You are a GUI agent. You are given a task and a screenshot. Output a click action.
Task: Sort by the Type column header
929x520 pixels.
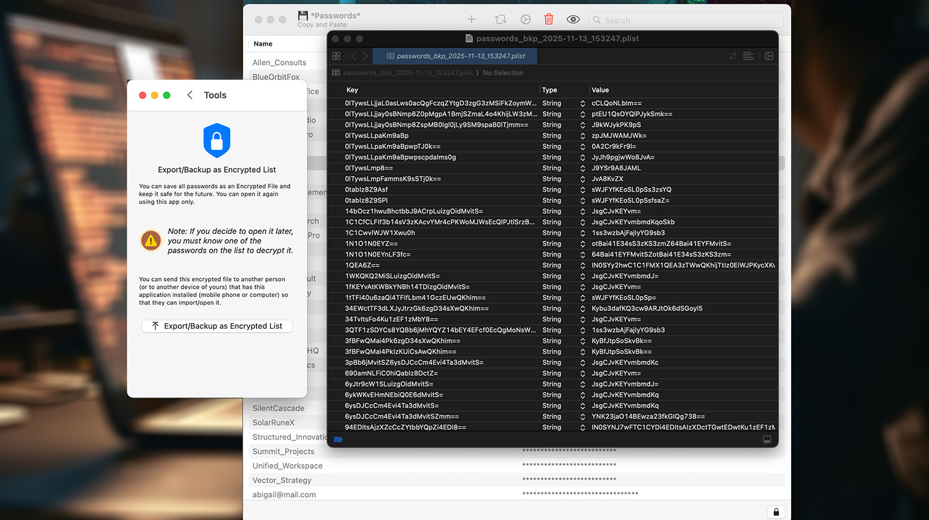tap(549, 90)
